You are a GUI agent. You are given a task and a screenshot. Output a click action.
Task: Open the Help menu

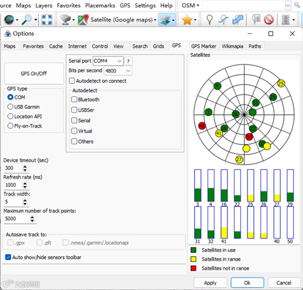point(166,6)
